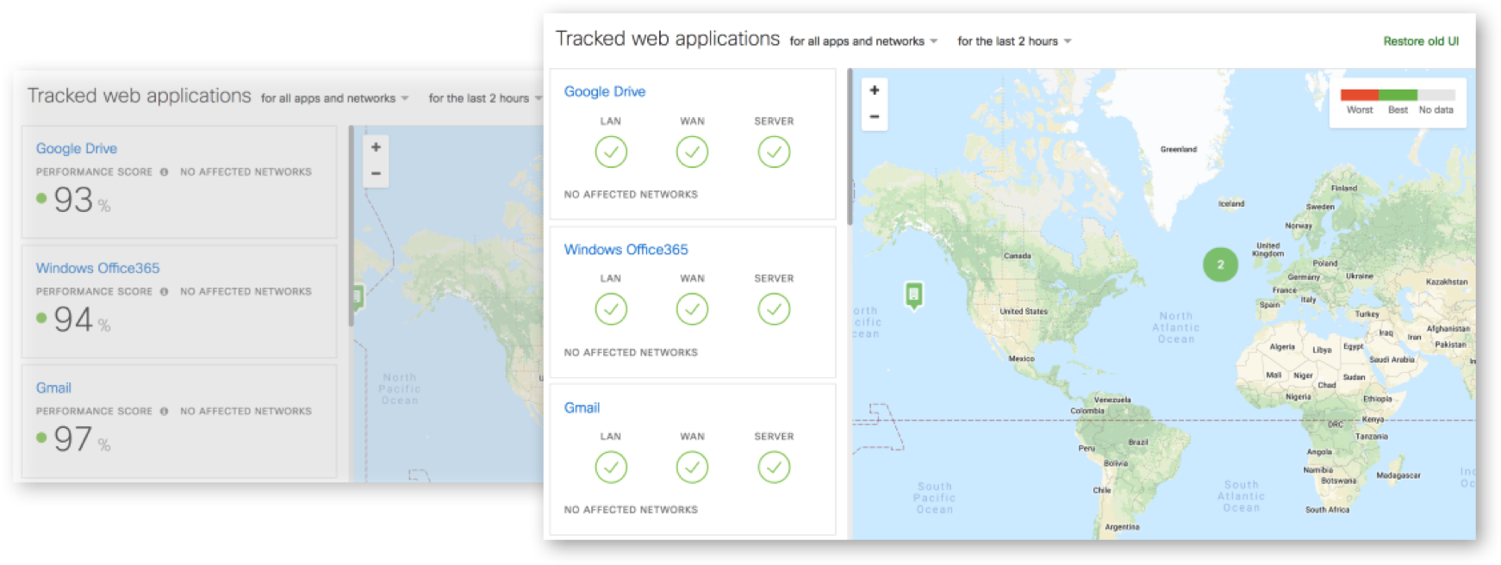The height and width of the screenshot is (565, 1501).
Task: Click info icon beside Gmail performance score
Action: 164,412
